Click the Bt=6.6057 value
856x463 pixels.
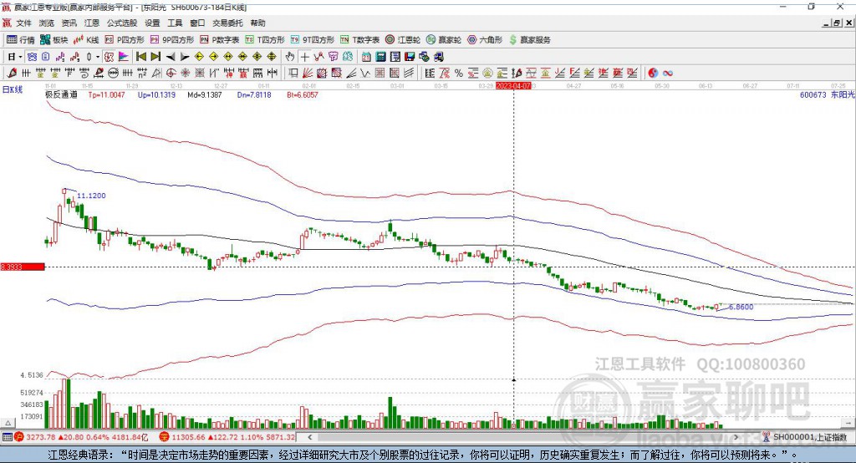click(303, 94)
